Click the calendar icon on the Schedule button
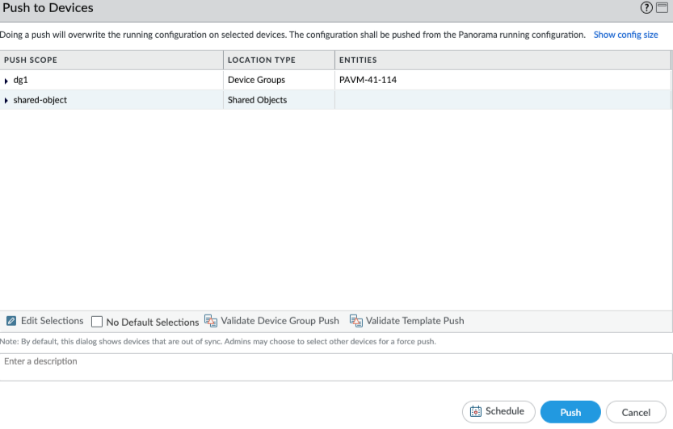The width and height of the screenshot is (673, 429). [476, 411]
